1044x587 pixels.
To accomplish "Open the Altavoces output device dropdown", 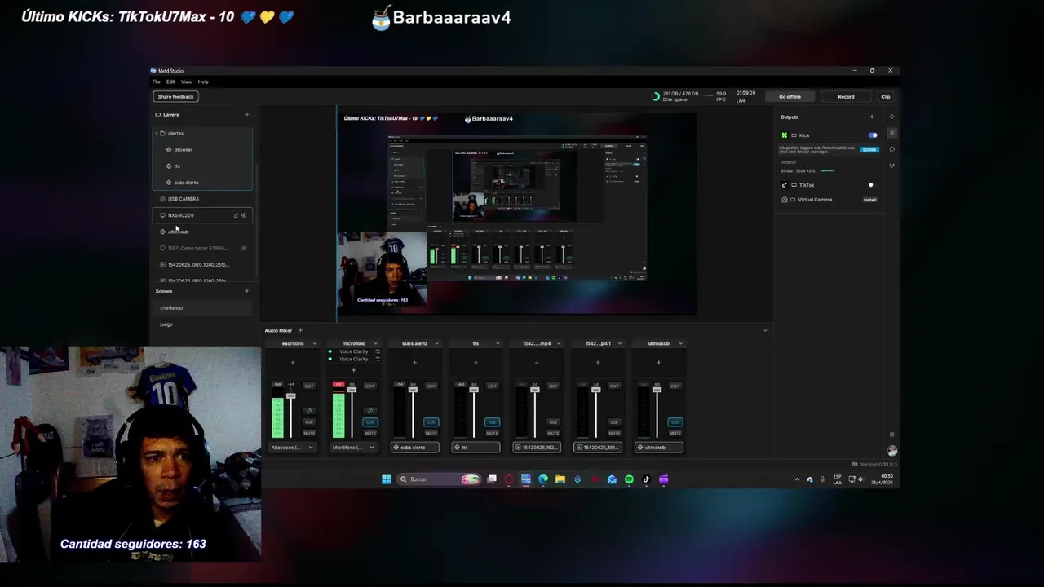I will tap(293, 448).
